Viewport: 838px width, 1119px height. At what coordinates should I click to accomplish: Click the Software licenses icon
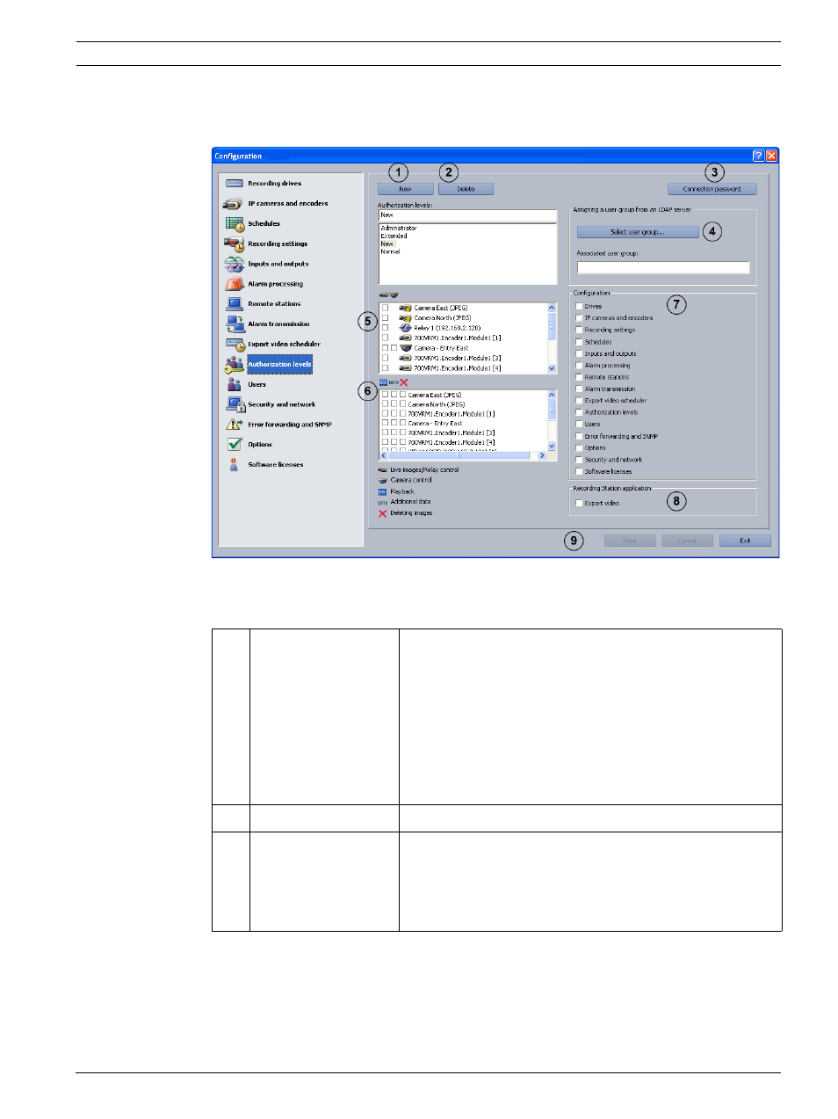234,465
